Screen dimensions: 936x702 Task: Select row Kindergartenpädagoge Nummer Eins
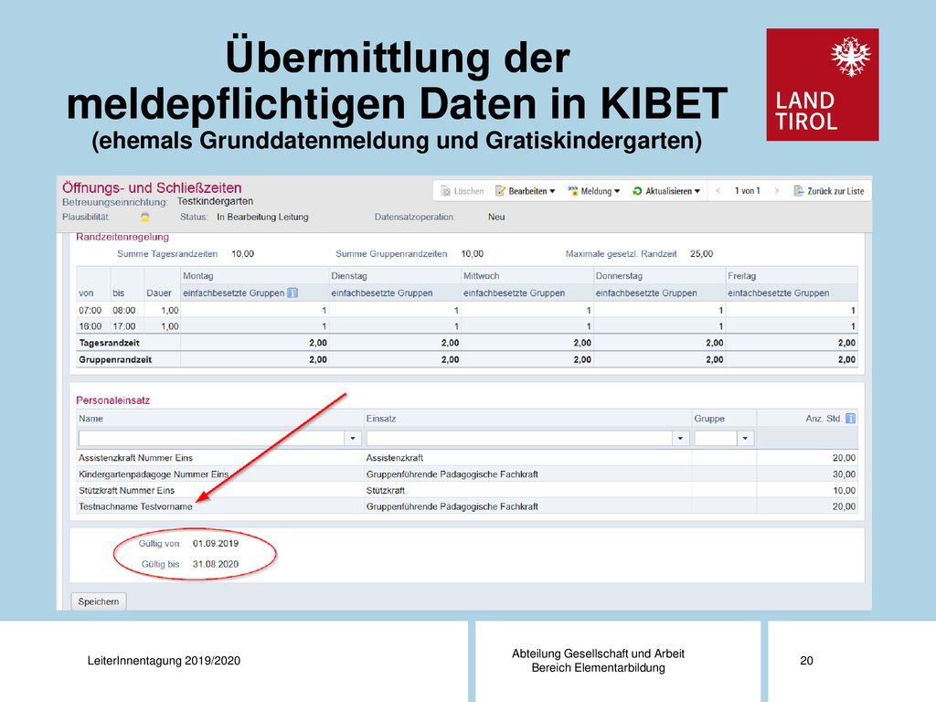coord(467,474)
